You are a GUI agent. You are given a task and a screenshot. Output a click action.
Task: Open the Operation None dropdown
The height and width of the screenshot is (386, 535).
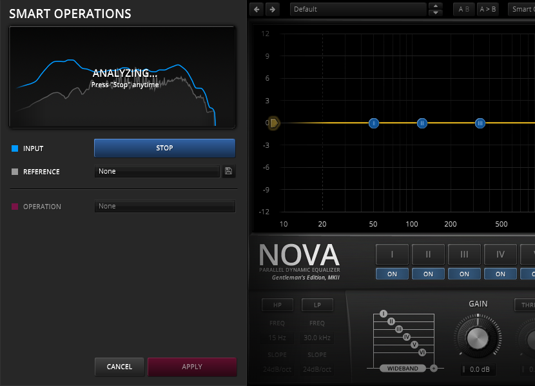pyautogui.click(x=165, y=206)
